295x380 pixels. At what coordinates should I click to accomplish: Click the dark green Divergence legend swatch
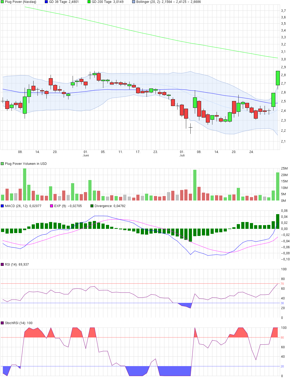tap(92, 206)
